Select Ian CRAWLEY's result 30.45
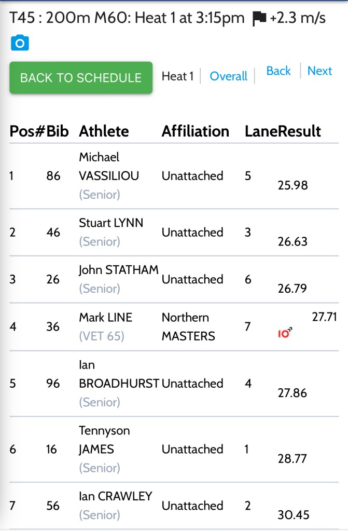 [x=294, y=515]
